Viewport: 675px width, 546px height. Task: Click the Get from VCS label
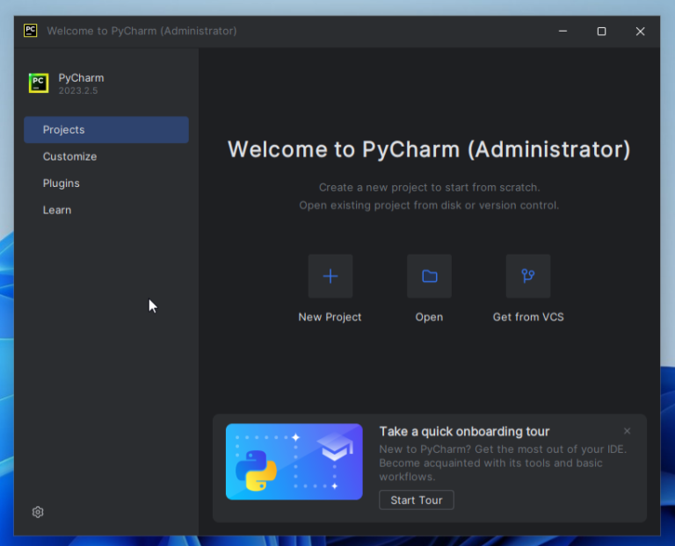pos(528,317)
